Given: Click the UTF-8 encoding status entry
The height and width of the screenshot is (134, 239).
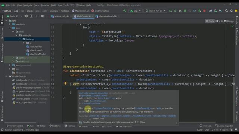Looking at the screenshot, I should click(x=214, y=130).
